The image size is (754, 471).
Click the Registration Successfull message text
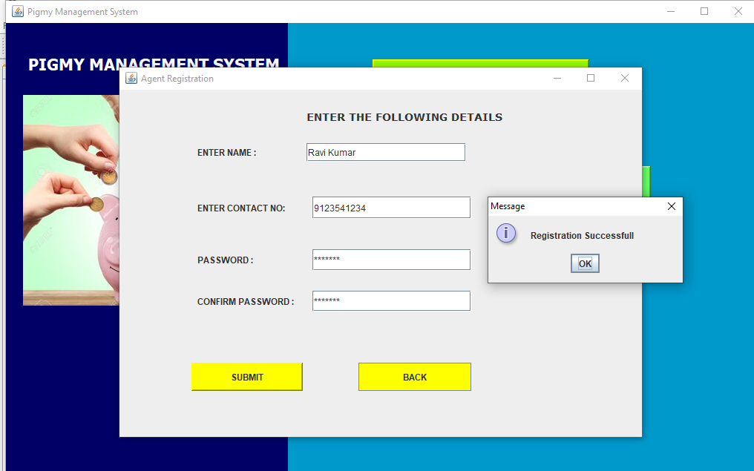(x=582, y=235)
